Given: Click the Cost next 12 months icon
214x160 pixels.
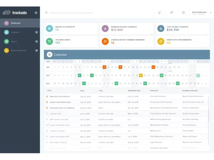Looking at the screenshot, I should coord(161,29).
